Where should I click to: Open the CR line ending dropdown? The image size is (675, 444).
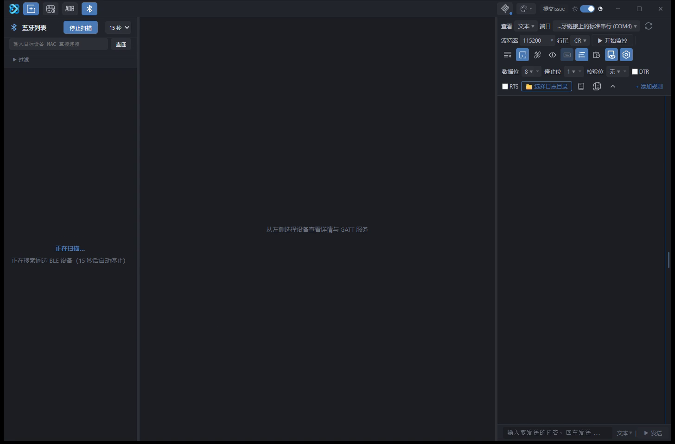[580, 41]
